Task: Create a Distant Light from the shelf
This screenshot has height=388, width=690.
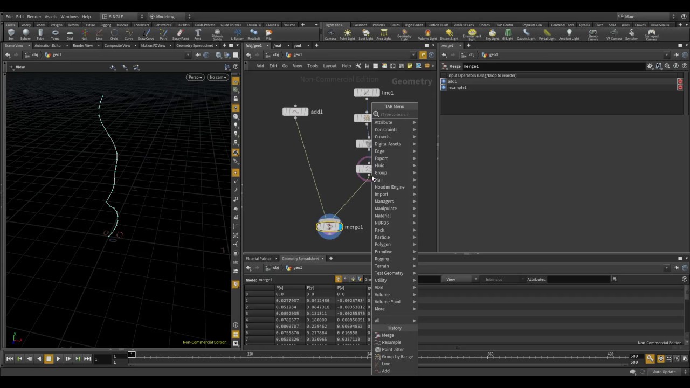Action: 449,35
